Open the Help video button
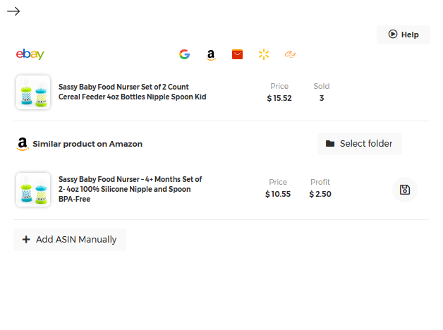The height and width of the screenshot is (330, 443). 403,35
